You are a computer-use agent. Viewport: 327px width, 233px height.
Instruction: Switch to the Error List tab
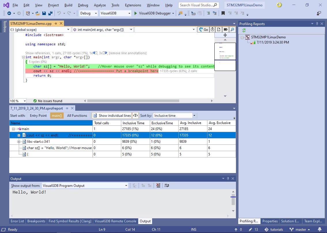click(17, 221)
